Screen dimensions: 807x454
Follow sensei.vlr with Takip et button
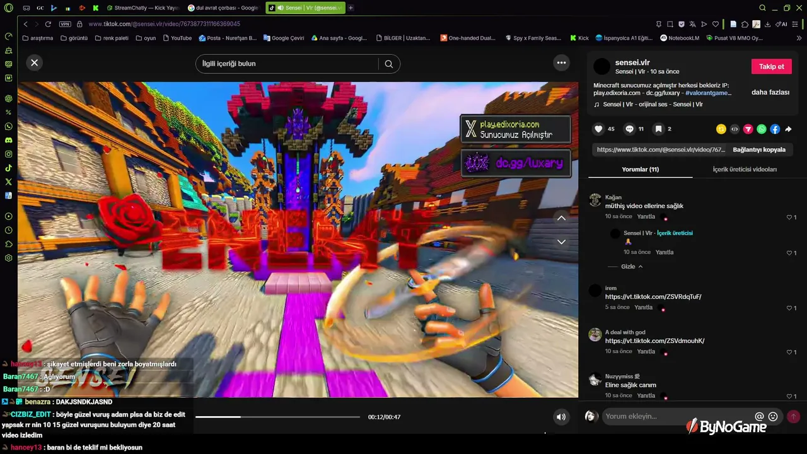[771, 66]
